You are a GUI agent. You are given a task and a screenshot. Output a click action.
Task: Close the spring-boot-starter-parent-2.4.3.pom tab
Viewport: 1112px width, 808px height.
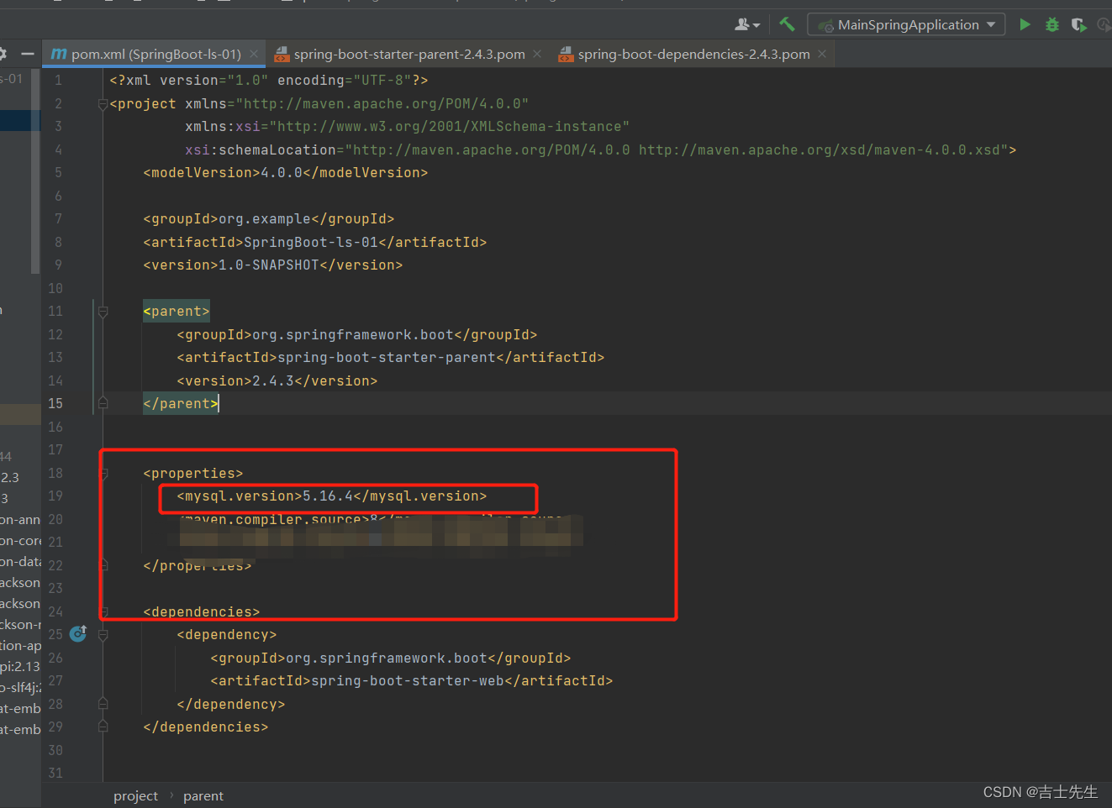coord(537,54)
